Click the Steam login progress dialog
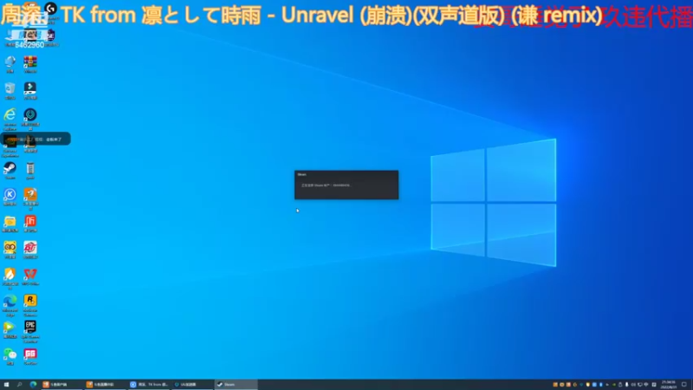The image size is (693, 390). click(346, 185)
